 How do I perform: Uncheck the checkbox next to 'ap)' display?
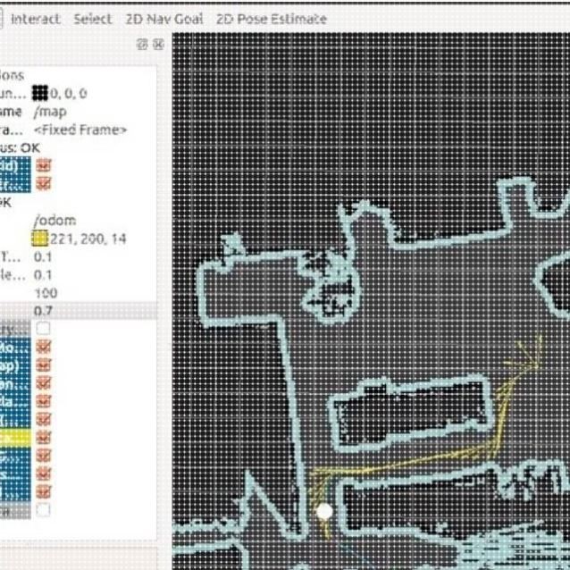(43, 365)
